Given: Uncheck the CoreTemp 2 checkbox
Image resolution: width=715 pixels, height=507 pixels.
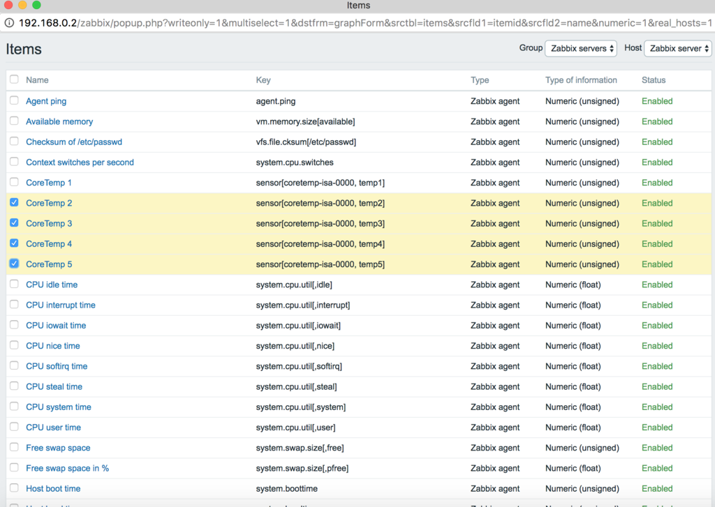Looking at the screenshot, I should 14,202.
